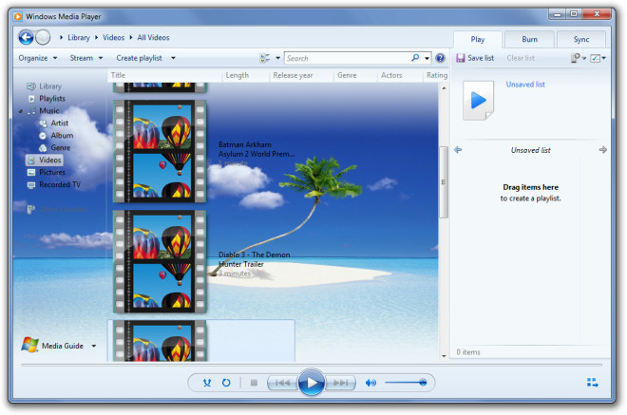Click the video list vertical scrollbar

point(444,182)
